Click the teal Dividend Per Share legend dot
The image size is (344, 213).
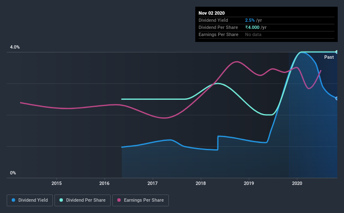pyautogui.click(x=61, y=200)
